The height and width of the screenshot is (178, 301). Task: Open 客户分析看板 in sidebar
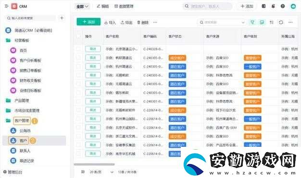(x=25, y=60)
